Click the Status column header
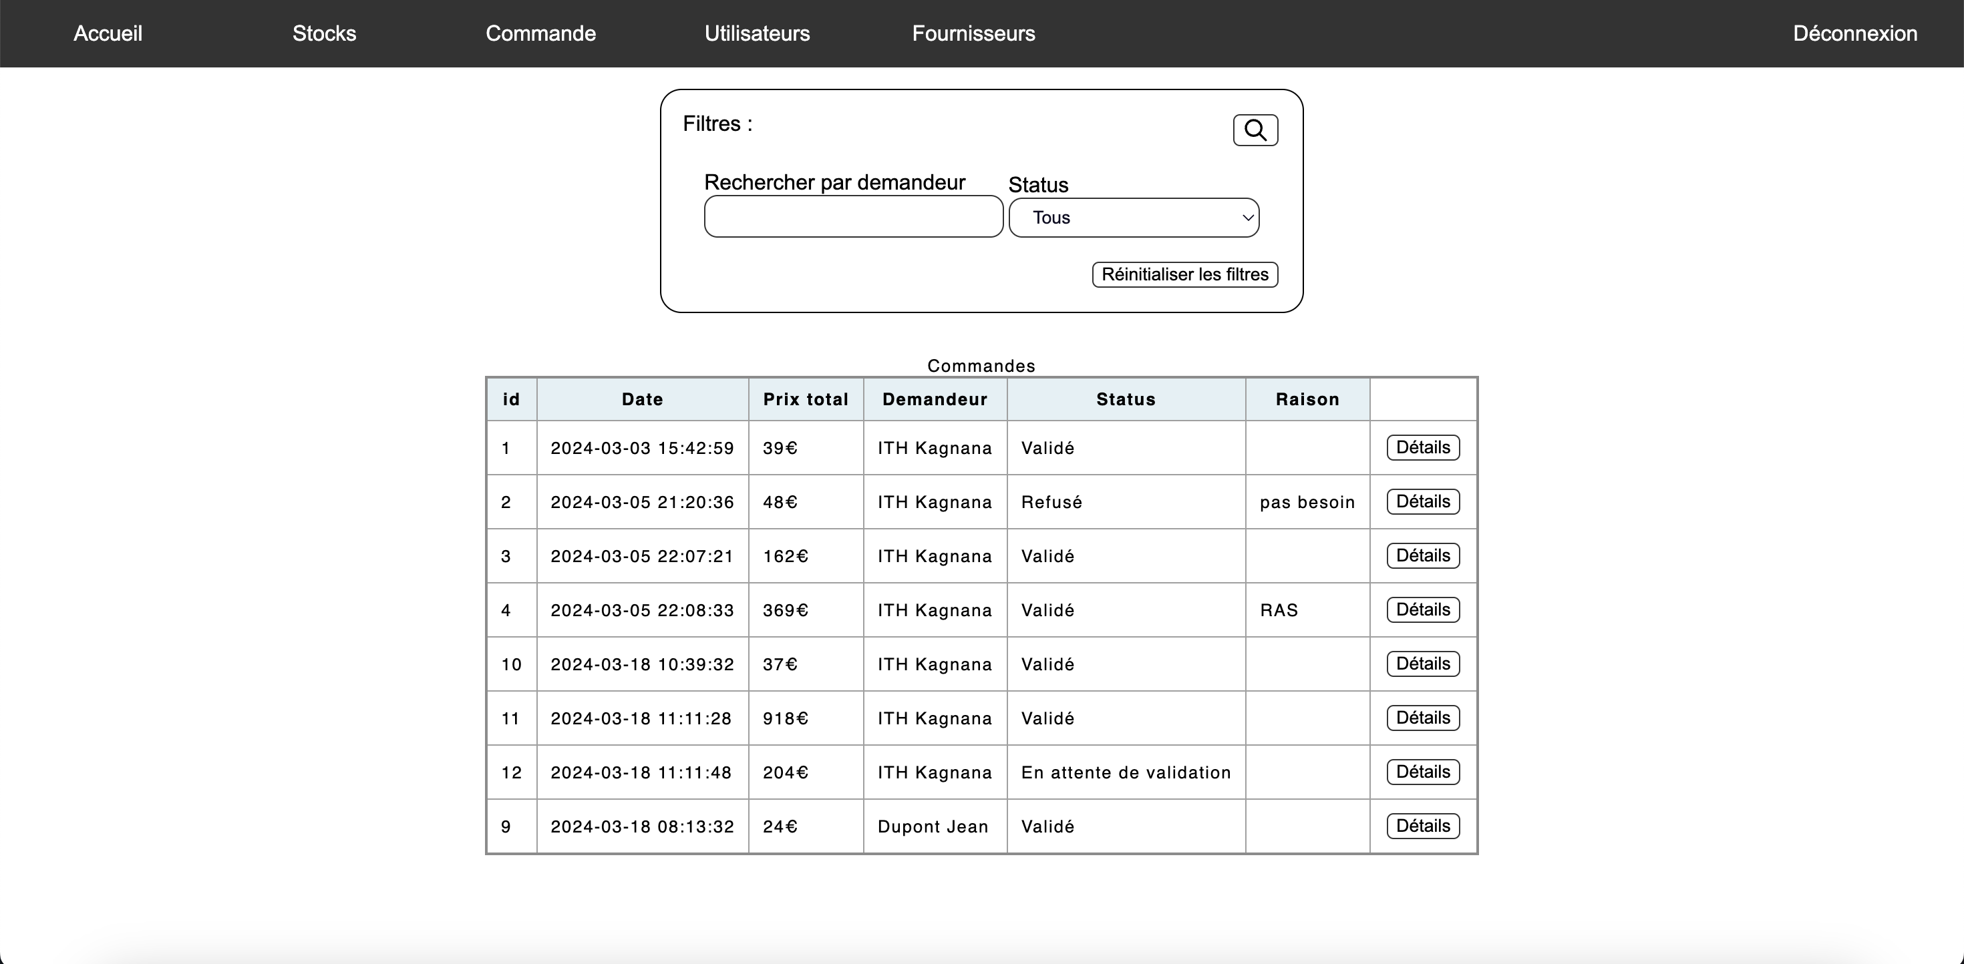The width and height of the screenshot is (1964, 964). pos(1126,399)
